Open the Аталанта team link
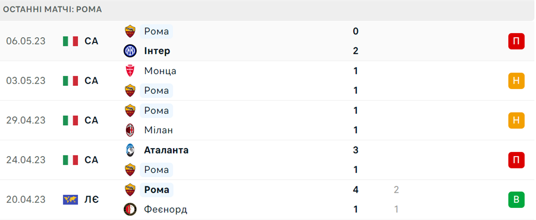 (x=166, y=150)
